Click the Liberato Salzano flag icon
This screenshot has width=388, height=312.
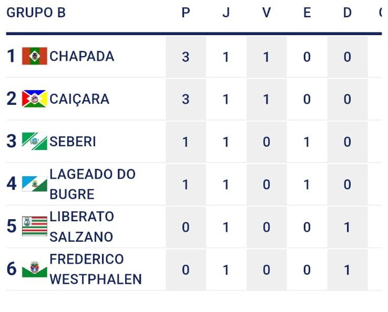click(x=35, y=227)
